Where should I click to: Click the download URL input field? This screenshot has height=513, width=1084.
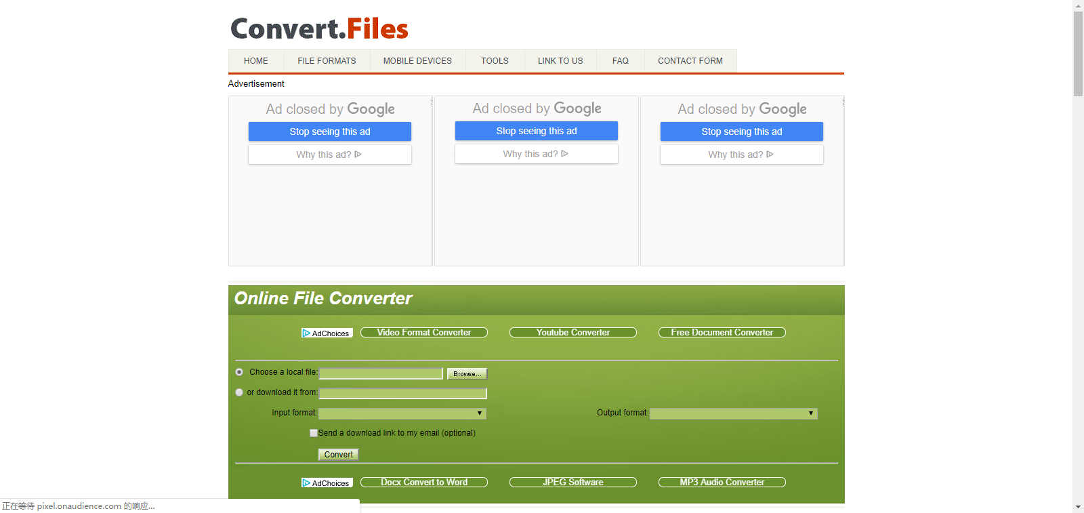pyautogui.click(x=403, y=393)
